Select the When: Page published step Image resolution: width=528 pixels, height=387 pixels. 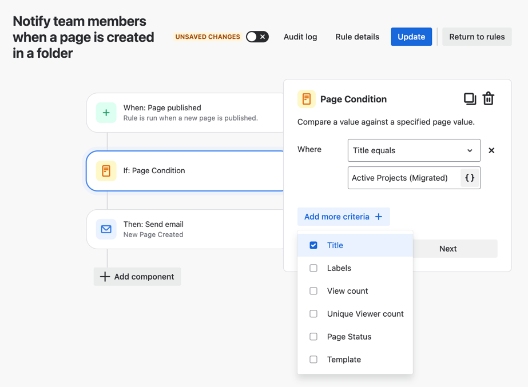(185, 113)
